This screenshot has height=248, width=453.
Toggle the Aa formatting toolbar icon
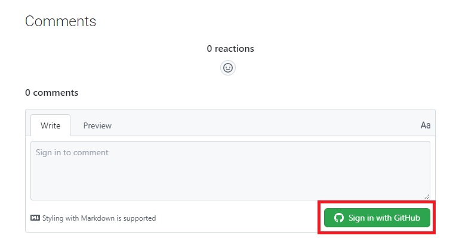[x=426, y=125]
